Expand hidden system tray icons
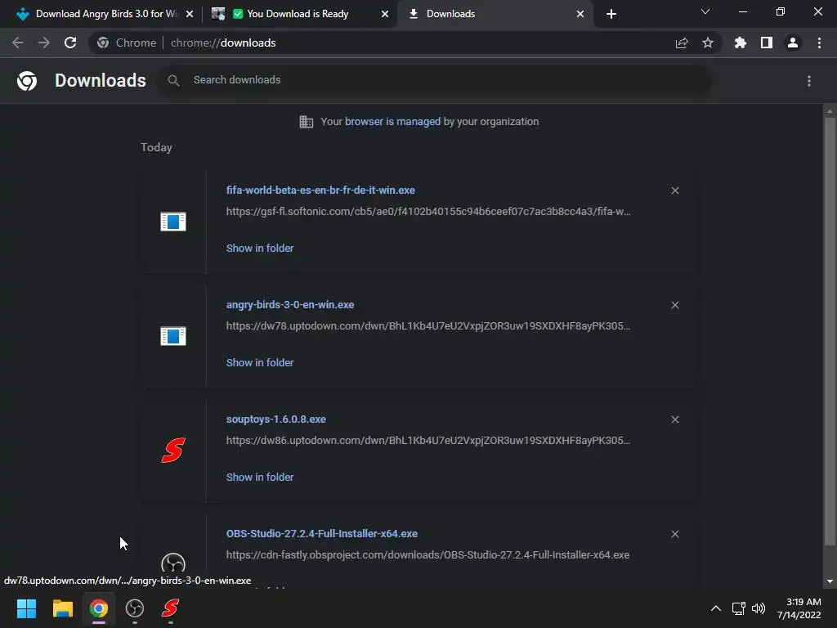 click(x=716, y=608)
